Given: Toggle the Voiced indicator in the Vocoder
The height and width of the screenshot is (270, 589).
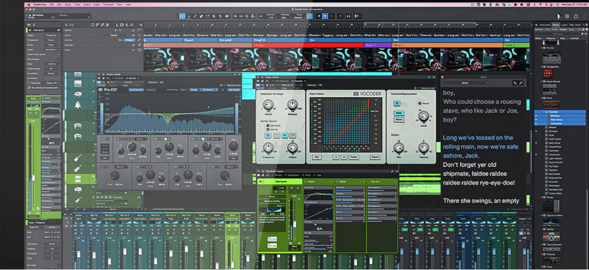Looking at the screenshot, I should point(419,103).
